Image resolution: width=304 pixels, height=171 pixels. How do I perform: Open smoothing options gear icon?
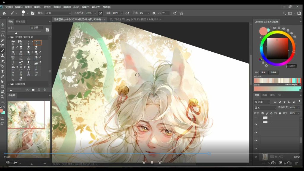(154, 13)
